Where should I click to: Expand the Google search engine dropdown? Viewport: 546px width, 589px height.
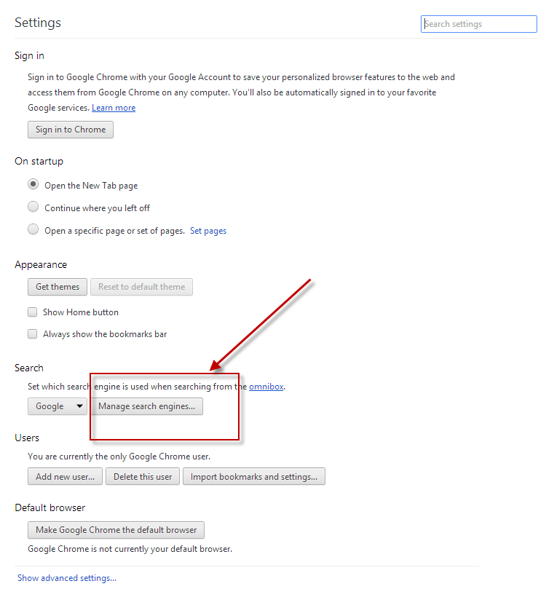(58, 406)
